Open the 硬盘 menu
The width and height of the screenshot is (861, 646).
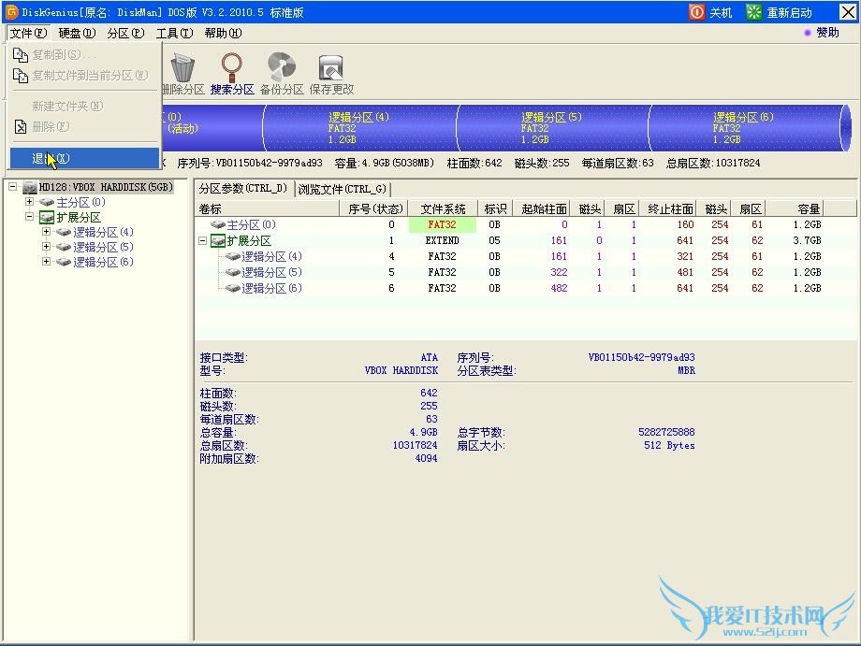point(77,33)
